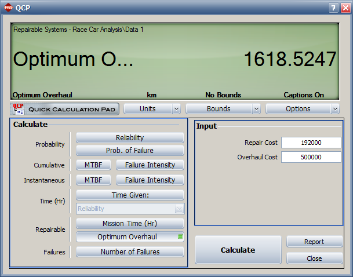Click the Options button
The height and width of the screenshot is (277, 353).
click(x=298, y=109)
